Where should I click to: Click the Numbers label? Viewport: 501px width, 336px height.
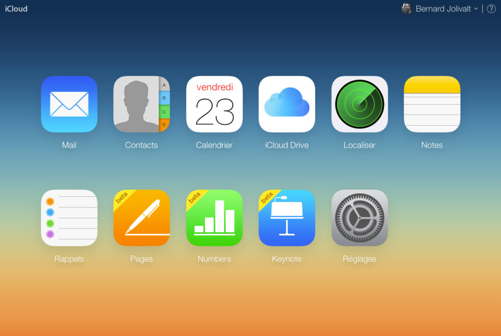[x=214, y=259]
